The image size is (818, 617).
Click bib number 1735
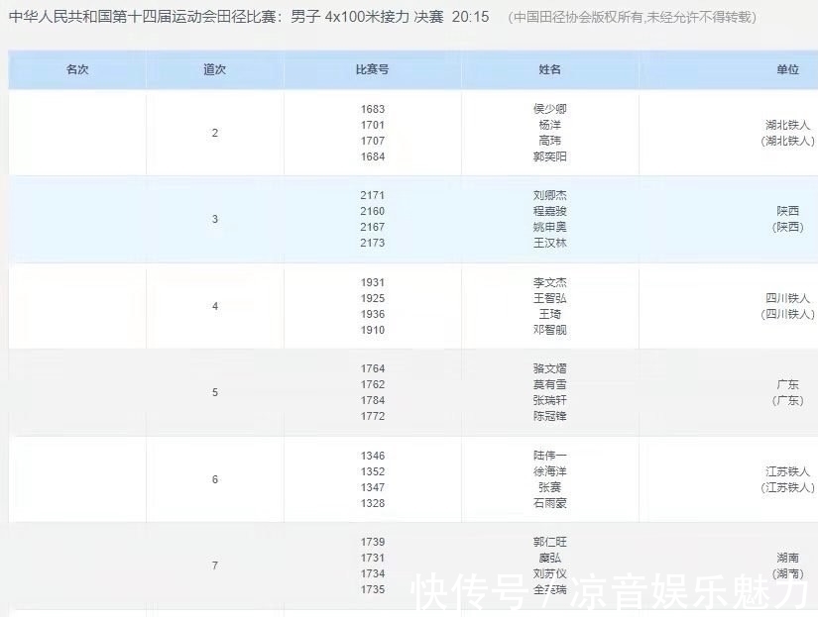coord(373,589)
